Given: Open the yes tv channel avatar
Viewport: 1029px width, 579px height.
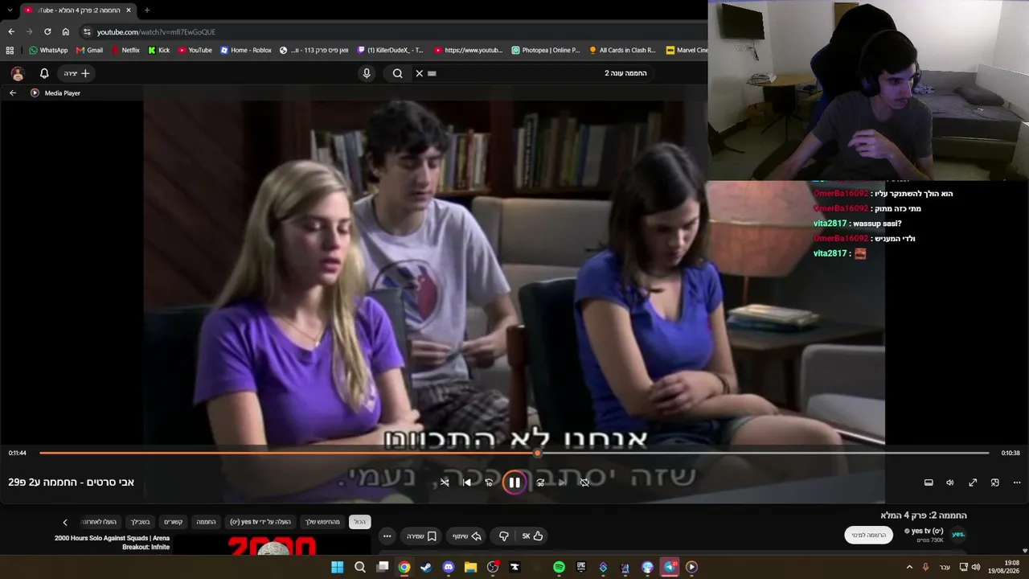Looking at the screenshot, I should click(x=958, y=535).
